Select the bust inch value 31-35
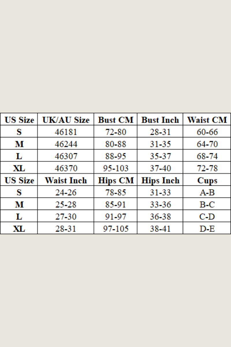This screenshot has height=347, width=231. click(160, 144)
